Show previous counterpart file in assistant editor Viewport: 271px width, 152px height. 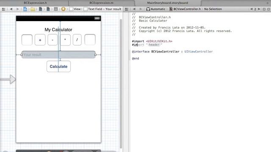tap(252, 9)
